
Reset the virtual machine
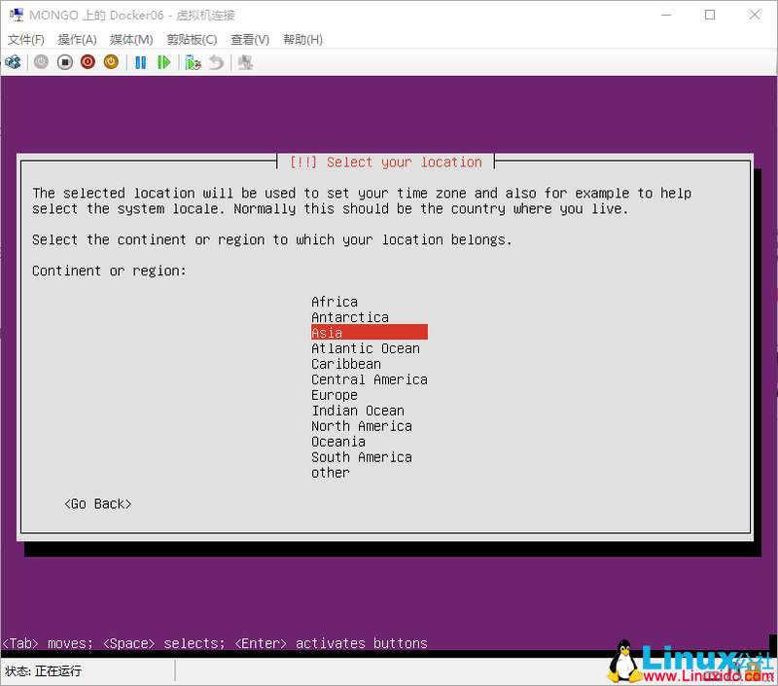coord(163,60)
